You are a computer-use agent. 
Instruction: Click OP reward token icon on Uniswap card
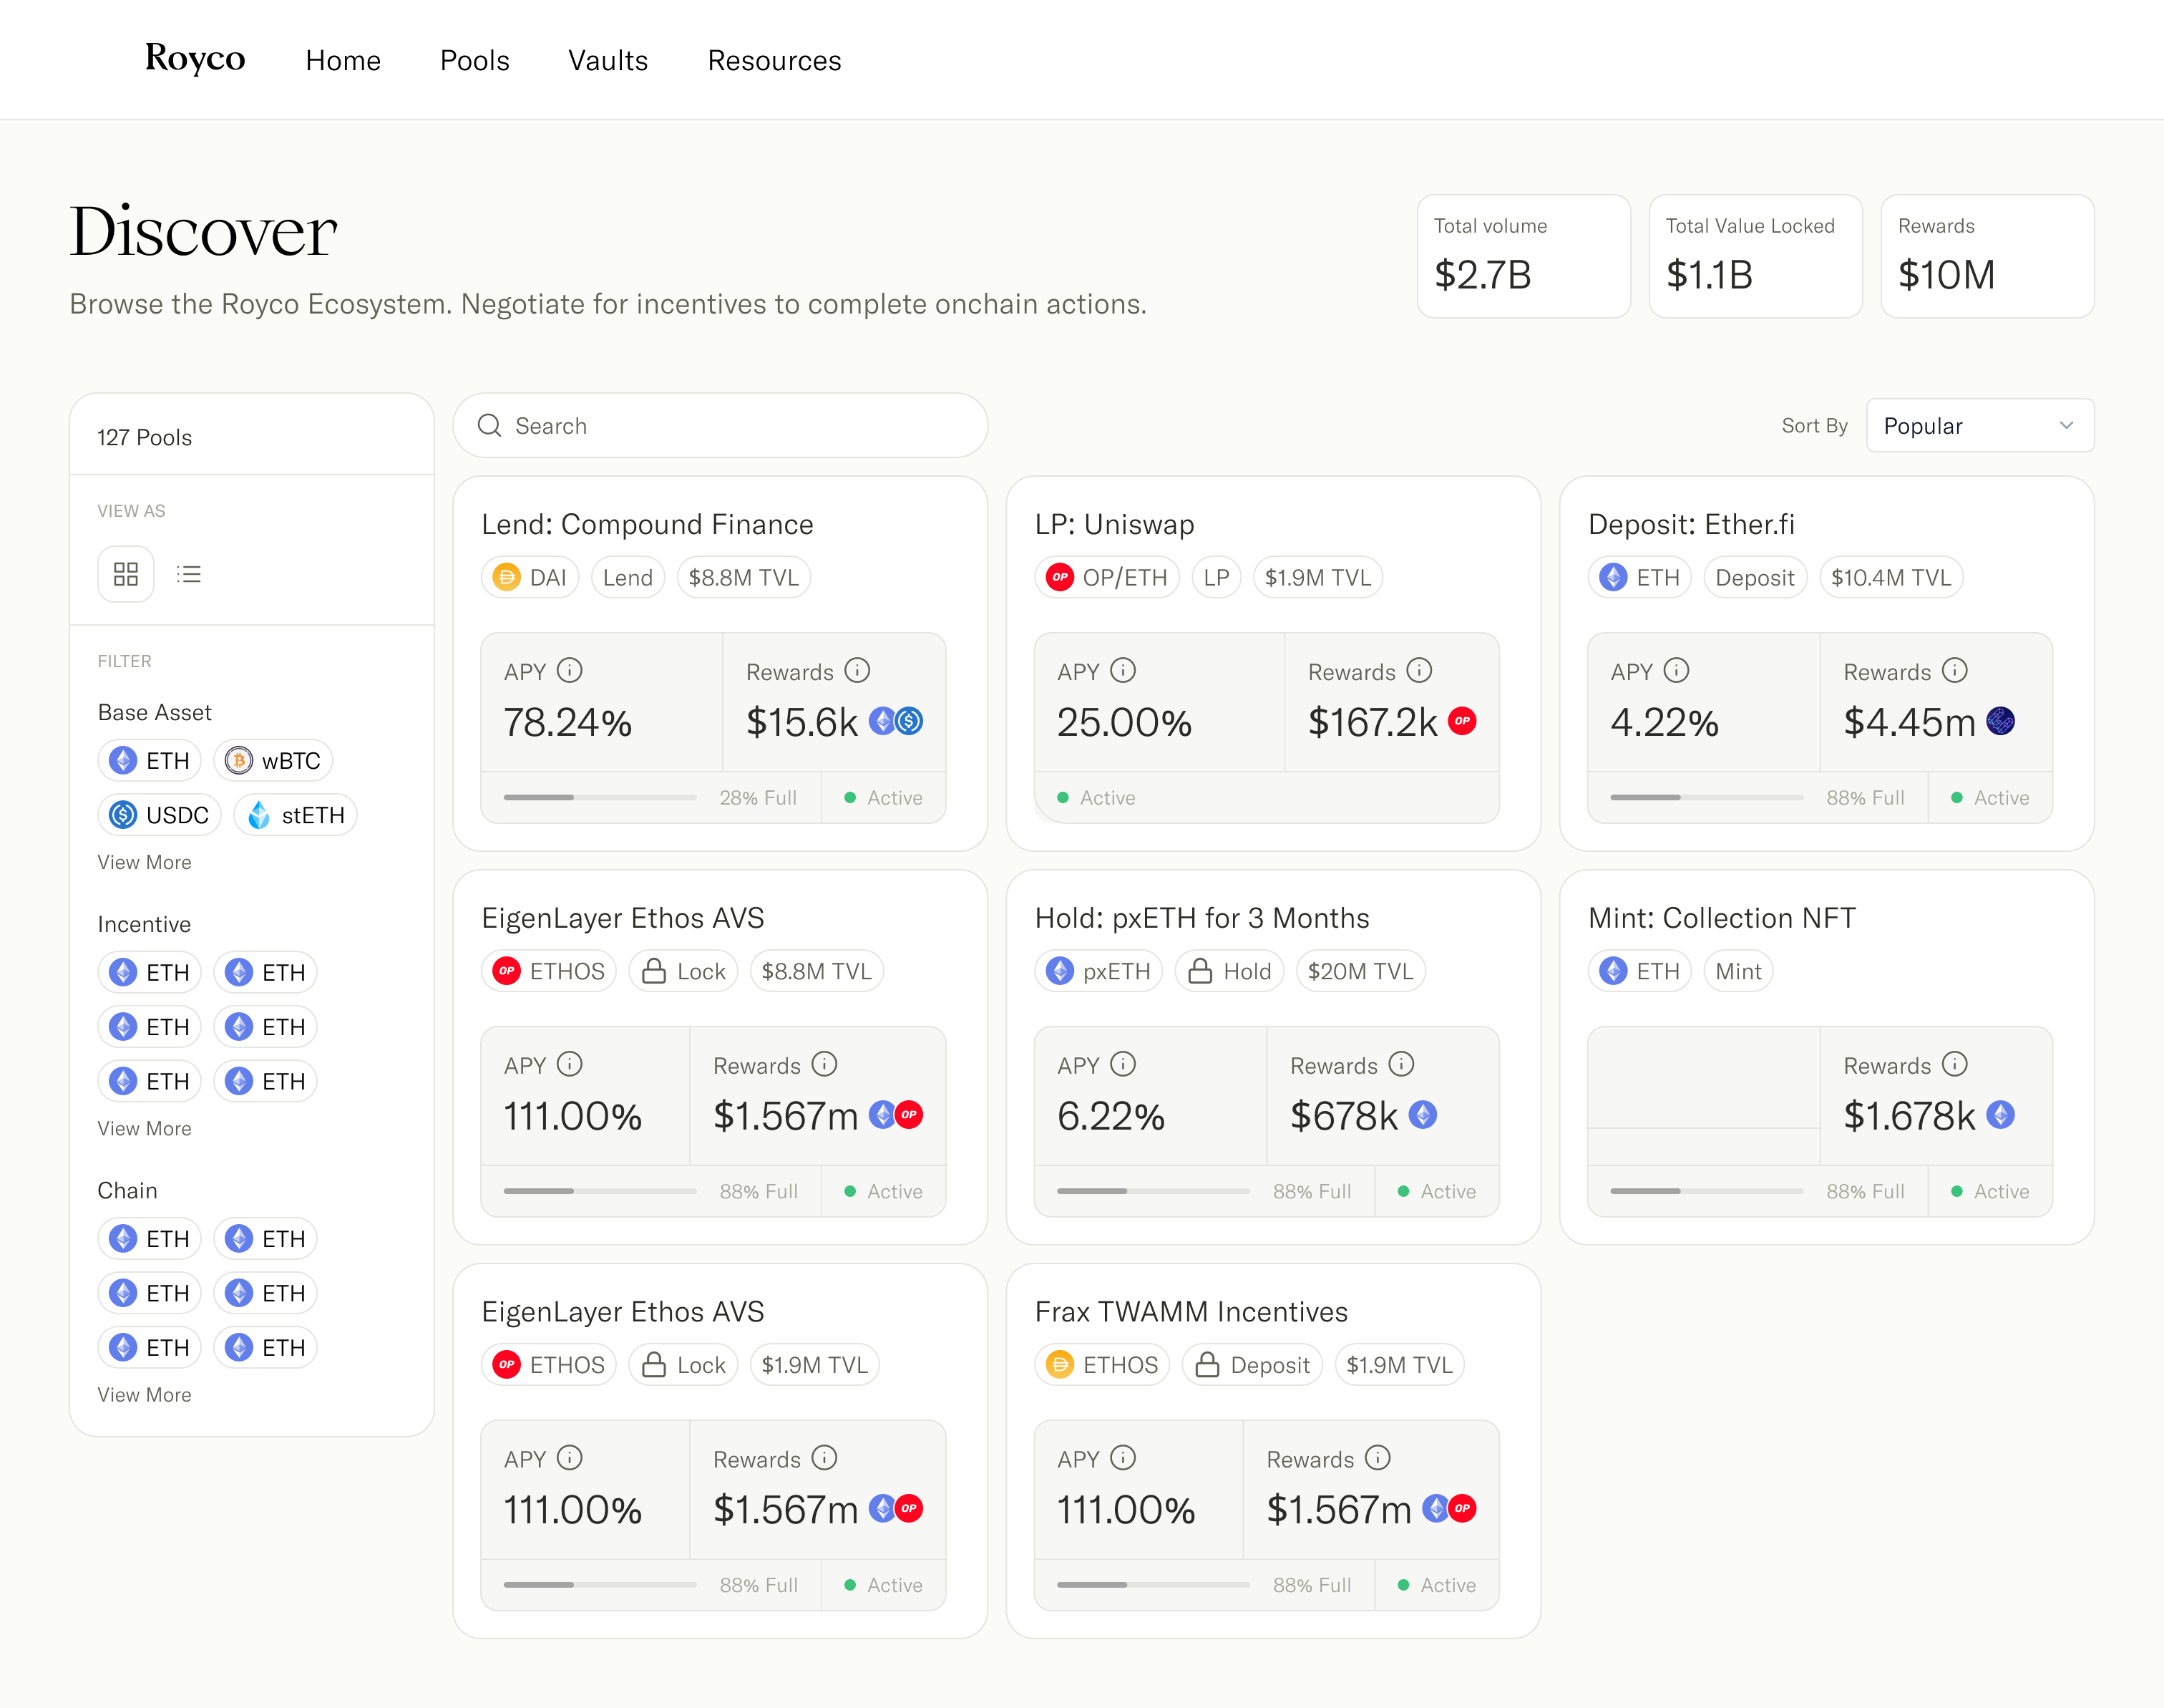[x=1462, y=721]
